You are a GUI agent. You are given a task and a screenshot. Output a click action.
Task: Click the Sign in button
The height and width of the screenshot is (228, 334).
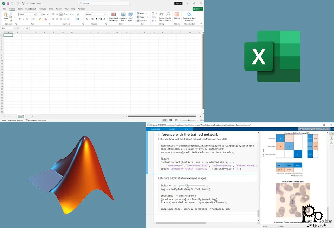tap(179, 4)
